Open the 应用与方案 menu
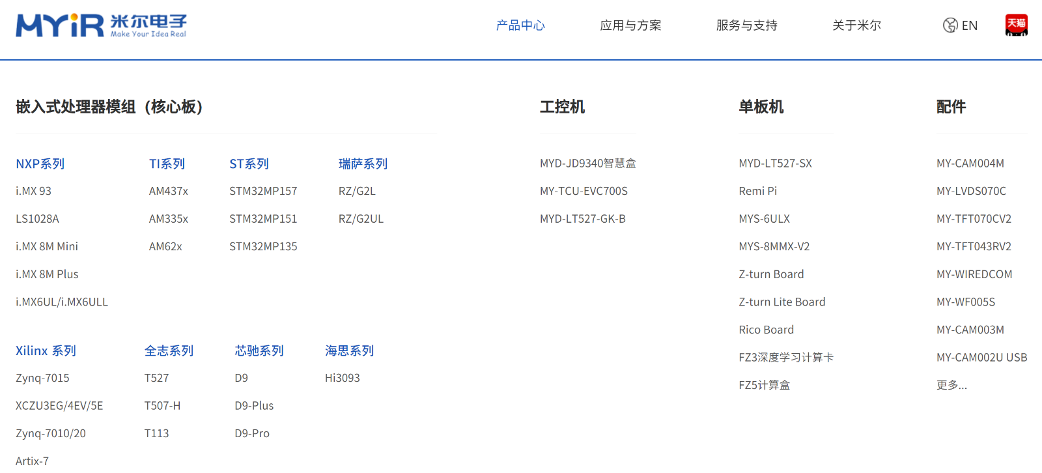This screenshot has width=1042, height=473. tap(630, 25)
